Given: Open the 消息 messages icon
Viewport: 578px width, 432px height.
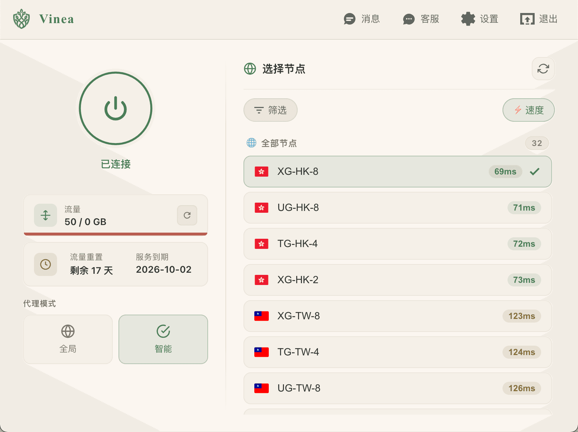Looking at the screenshot, I should pyautogui.click(x=349, y=19).
